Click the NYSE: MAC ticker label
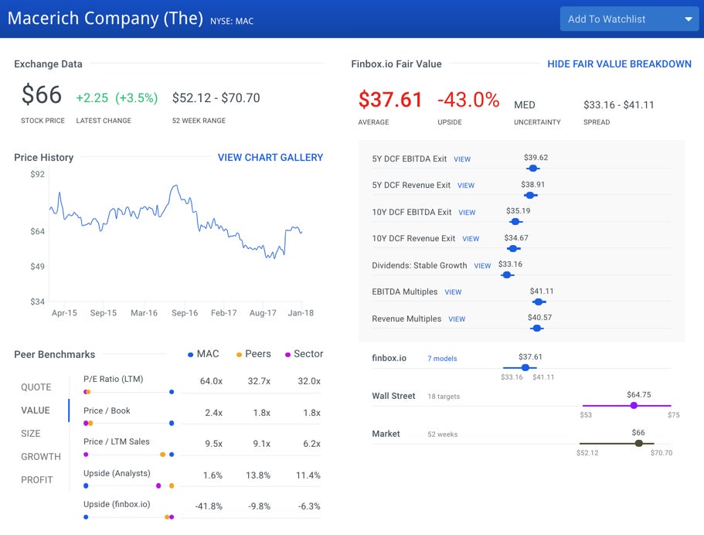 click(232, 21)
